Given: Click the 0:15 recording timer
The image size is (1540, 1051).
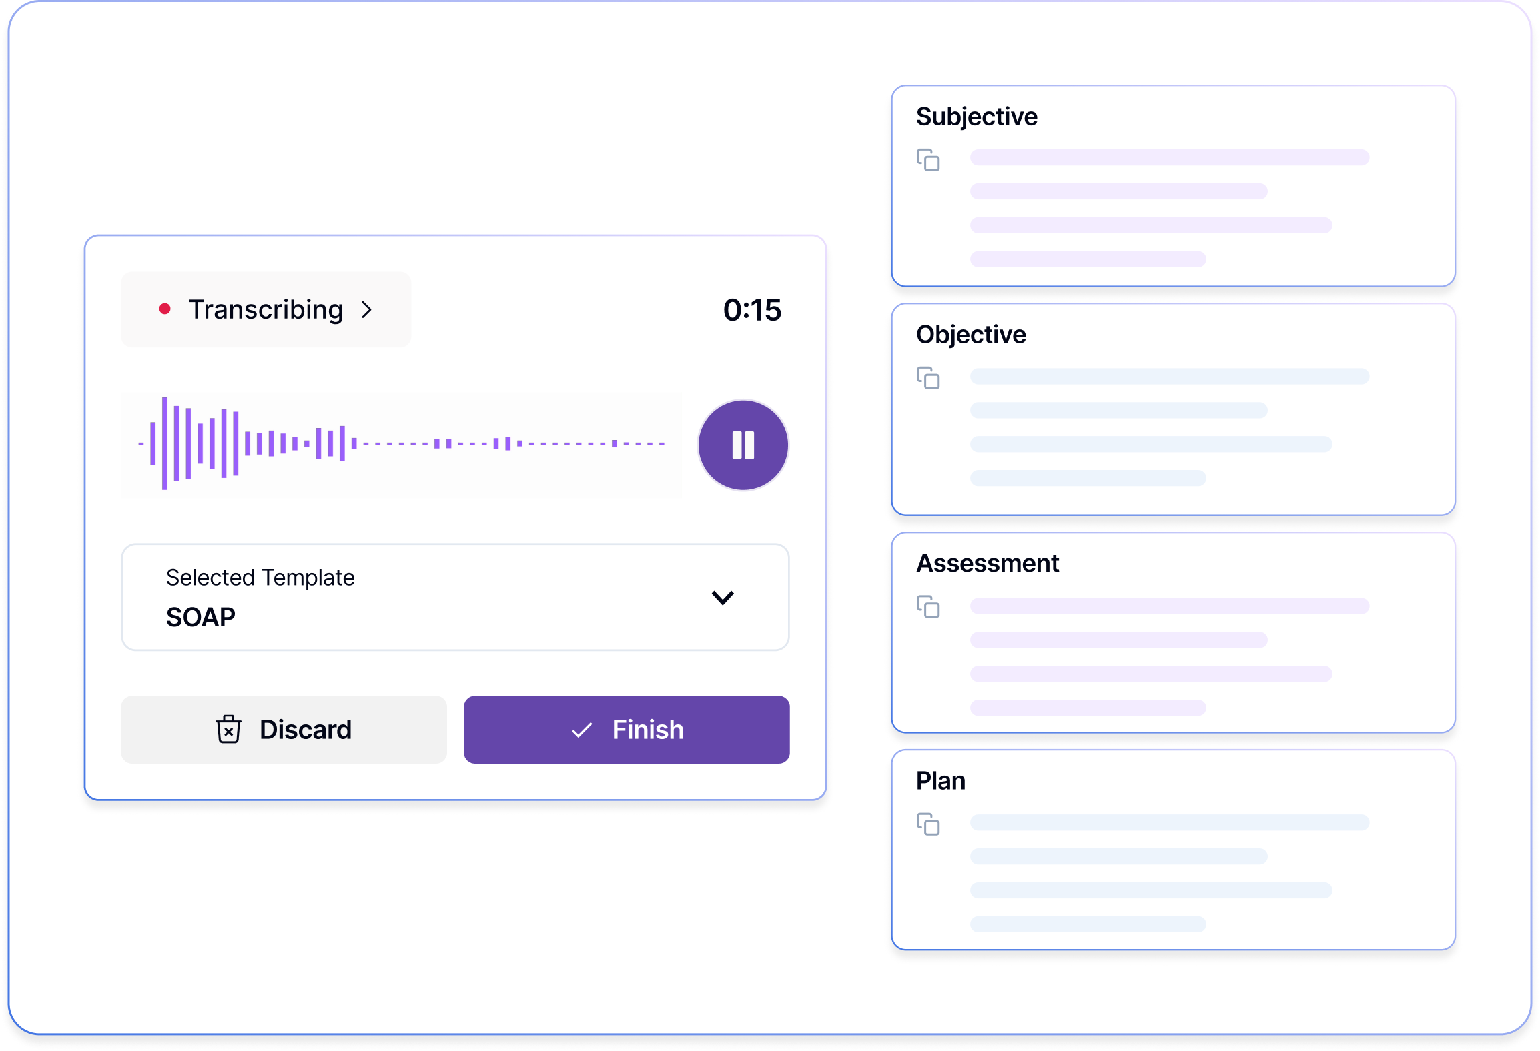Looking at the screenshot, I should (x=752, y=310).
